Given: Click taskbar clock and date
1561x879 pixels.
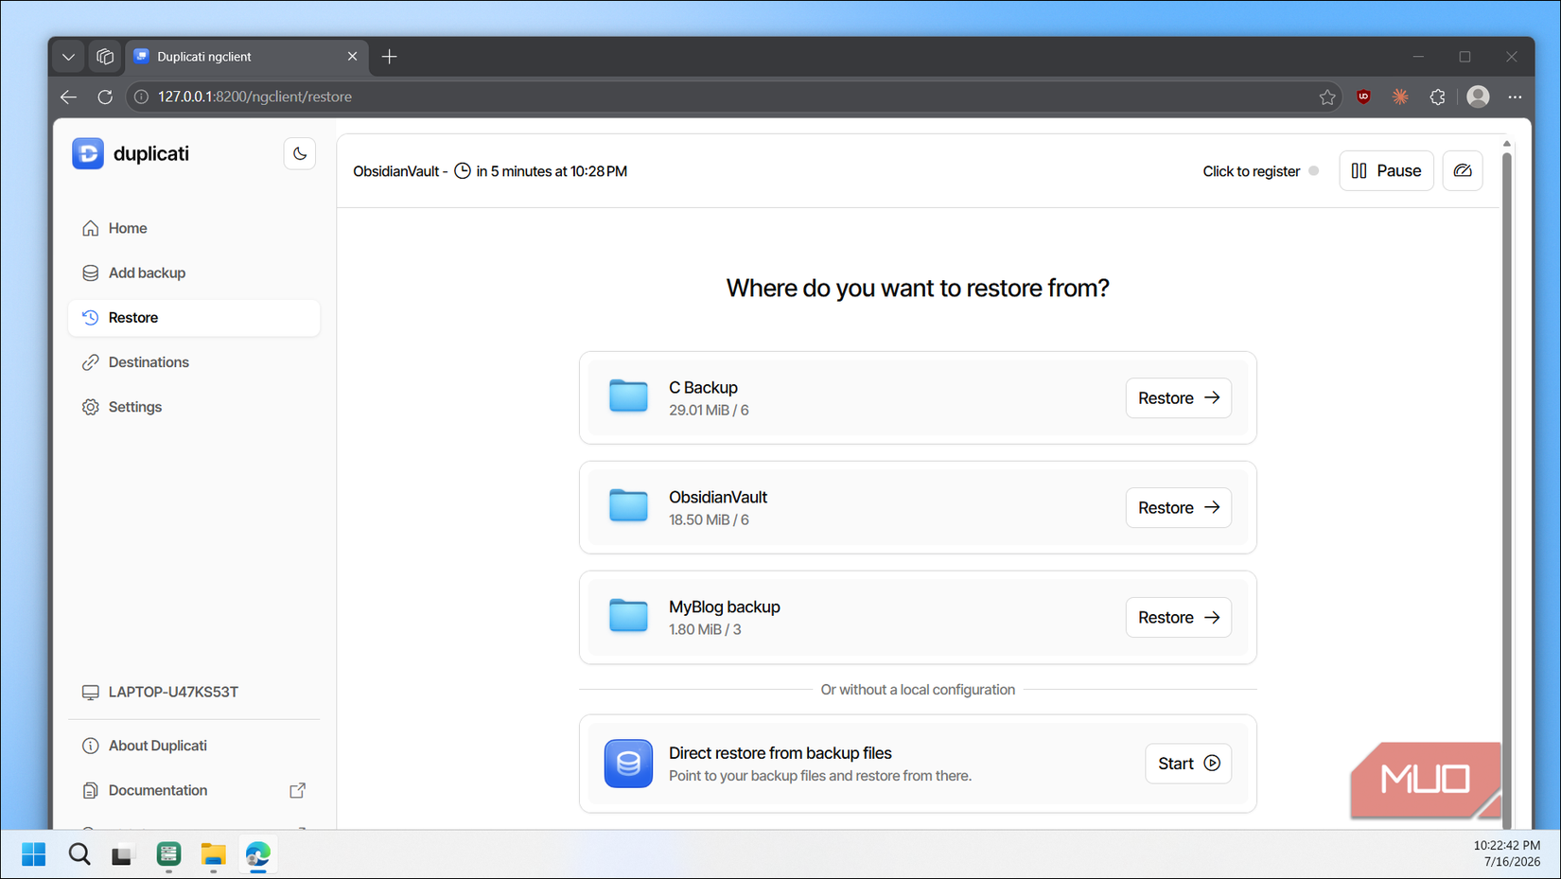Looking at the screenshot, I should [x=1506, y=853].
